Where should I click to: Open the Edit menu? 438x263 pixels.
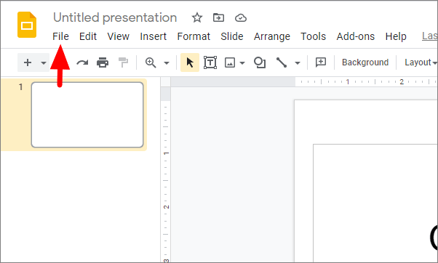88,36
